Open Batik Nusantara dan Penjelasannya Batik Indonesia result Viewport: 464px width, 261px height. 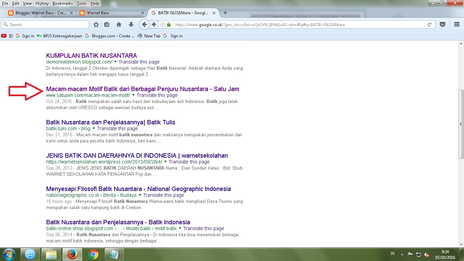[x=118, y=222]
